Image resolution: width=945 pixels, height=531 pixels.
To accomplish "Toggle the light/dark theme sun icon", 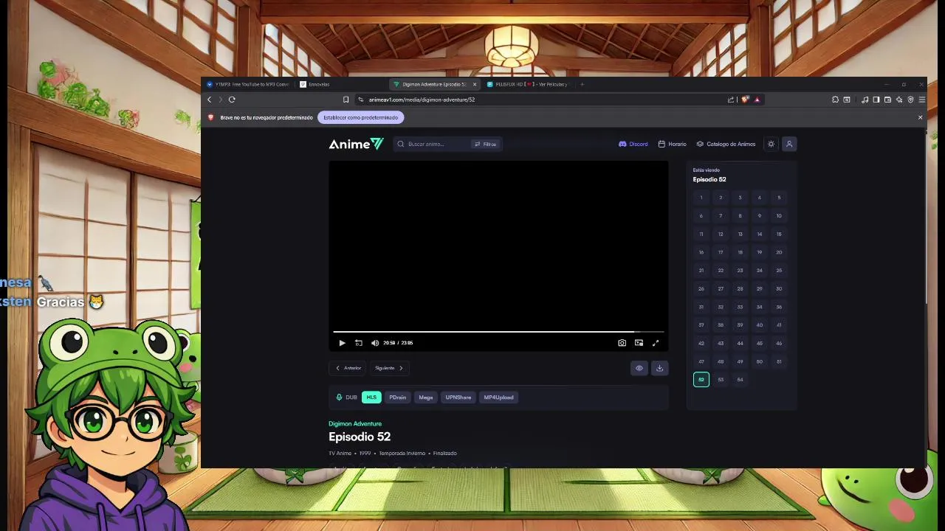I will click(771, 144).
